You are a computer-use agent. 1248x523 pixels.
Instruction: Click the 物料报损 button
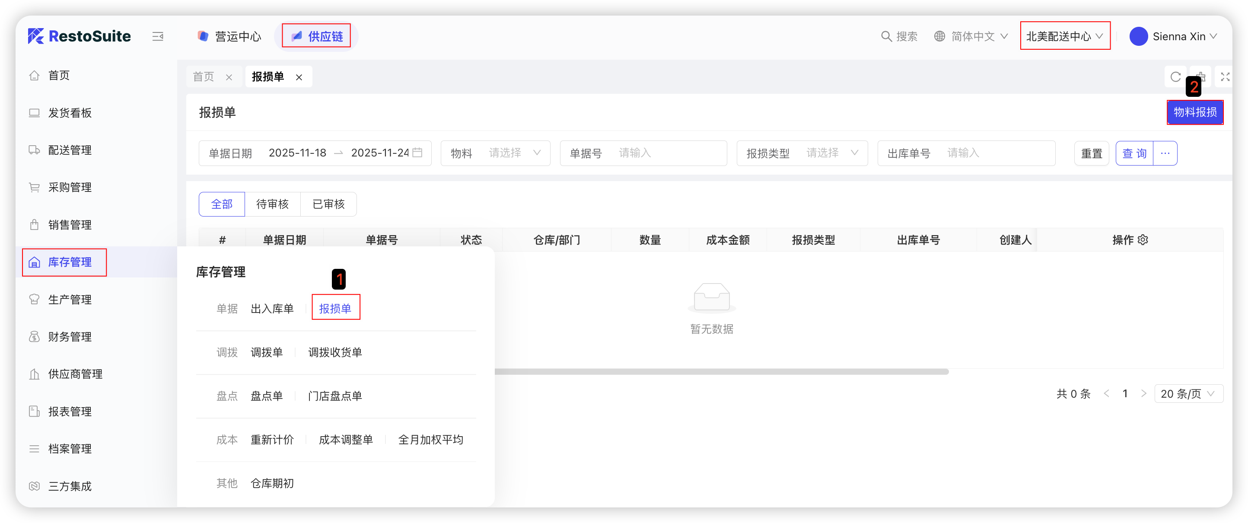tap(1194, 112)
